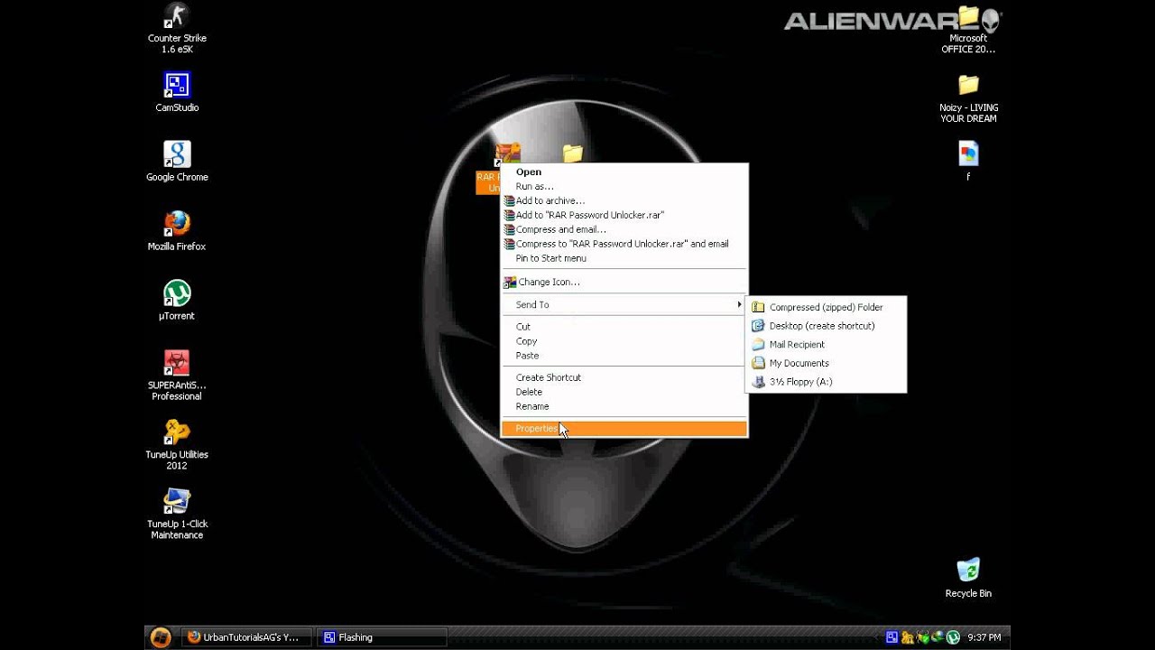The width and height of the screenshot is (1155, 650).
Task: Select Compress to "RAR Password Unlocker.rar" and email
Action: pyautogui.click(x=624, y=244)
